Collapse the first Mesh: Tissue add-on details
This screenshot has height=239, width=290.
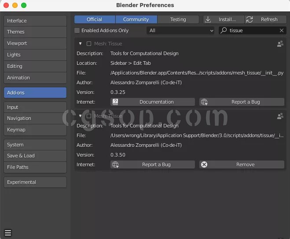click(80, 44)
